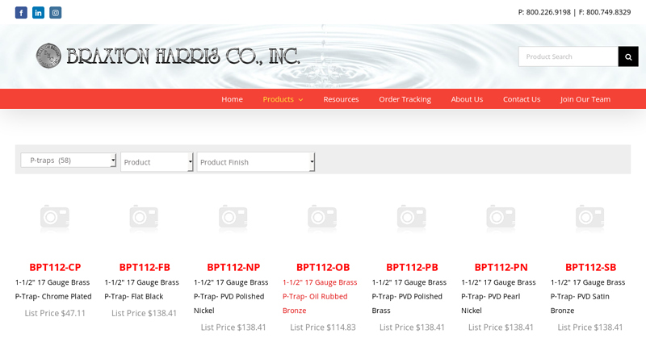The width and height of the screenshot is (646, 363).
Task: Open the Product filter dropdown
Action: pos(157,162)
